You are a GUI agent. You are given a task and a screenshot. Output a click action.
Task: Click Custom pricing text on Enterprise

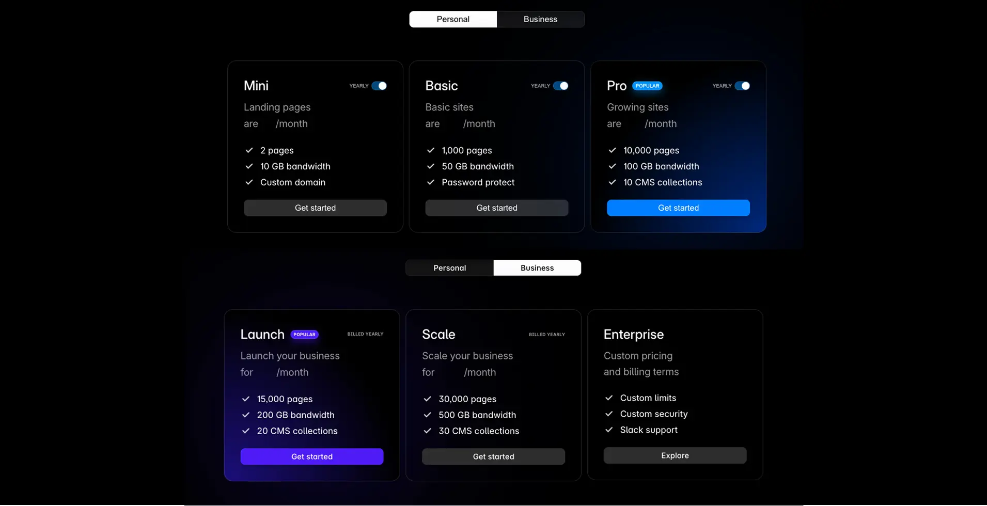click(638, 356)
